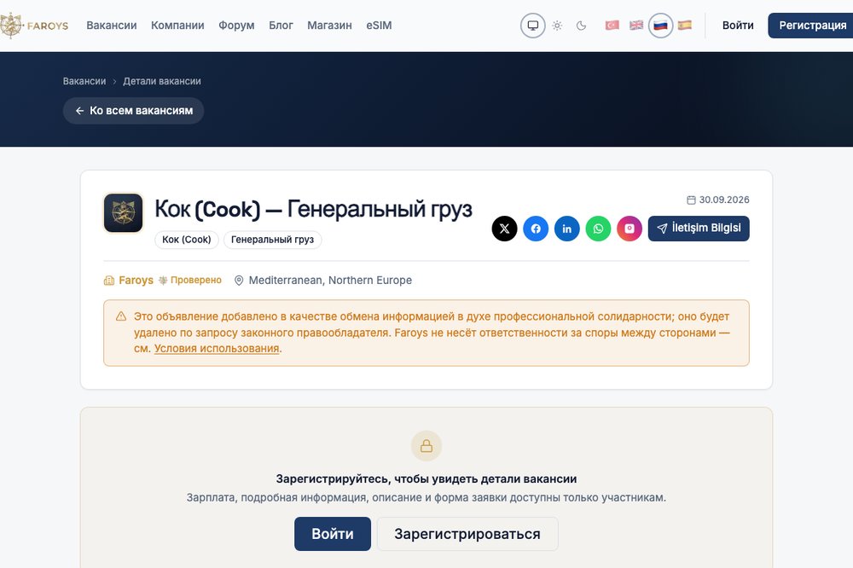Image resolution: width=853 pixels, height=568 pixels.
Task: Open the Магазин menu item
Action: (x=329, y=26)
